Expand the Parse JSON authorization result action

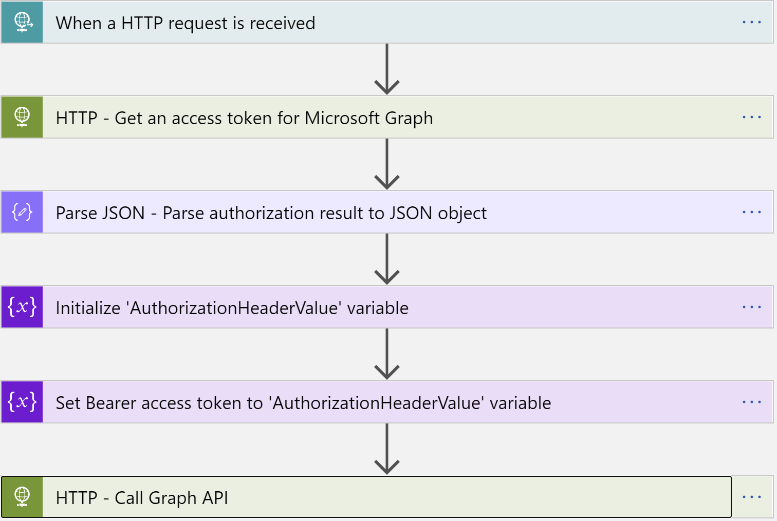coord(271,213)
